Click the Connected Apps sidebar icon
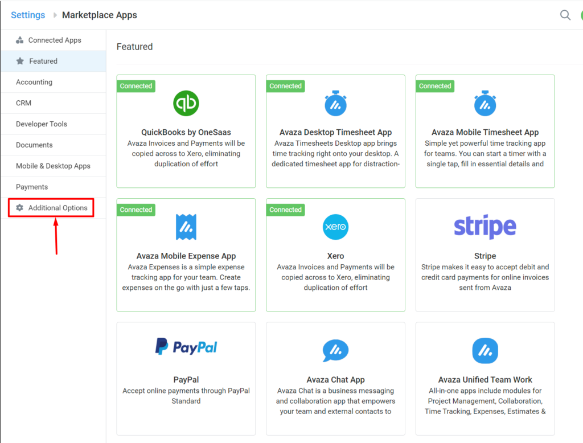The height and width of the screenshot is (443, 583). (20, 40)
